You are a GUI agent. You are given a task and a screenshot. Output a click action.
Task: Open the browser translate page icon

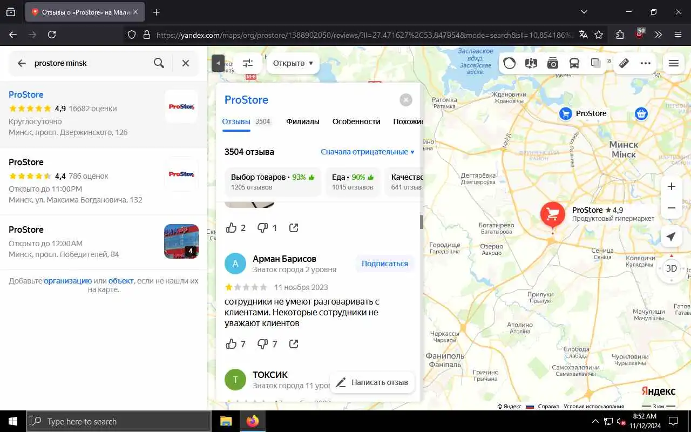coord(583,35)
